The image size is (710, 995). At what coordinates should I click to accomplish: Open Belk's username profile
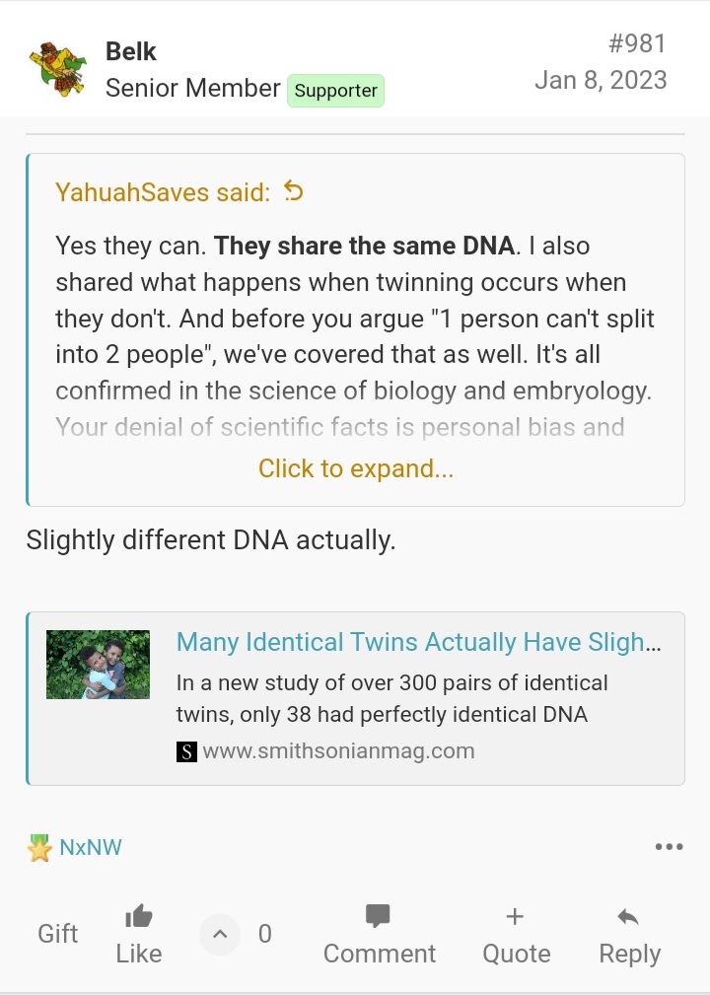[131, 51]
